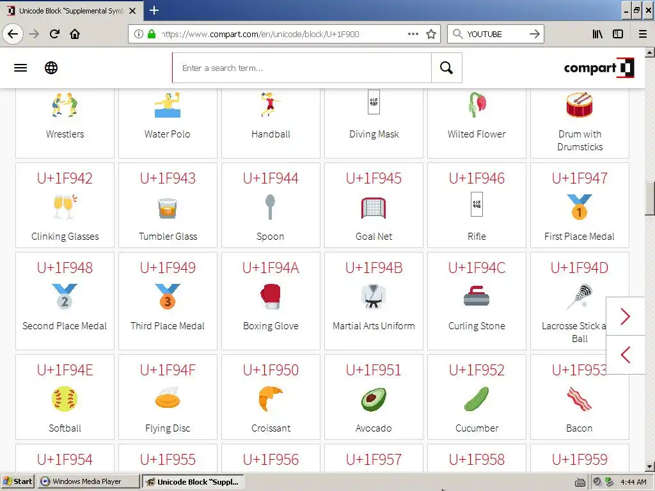The image size is (655, 491).
Task: Click the Unicode Block taskbar button
Action: click(x=193, y=481)
